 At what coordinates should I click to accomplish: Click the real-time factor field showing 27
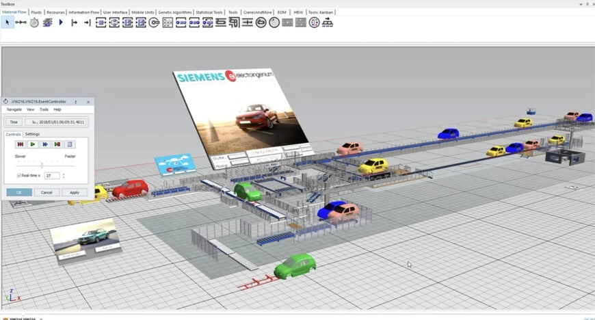pyautogui.click(x=52, y=176)
